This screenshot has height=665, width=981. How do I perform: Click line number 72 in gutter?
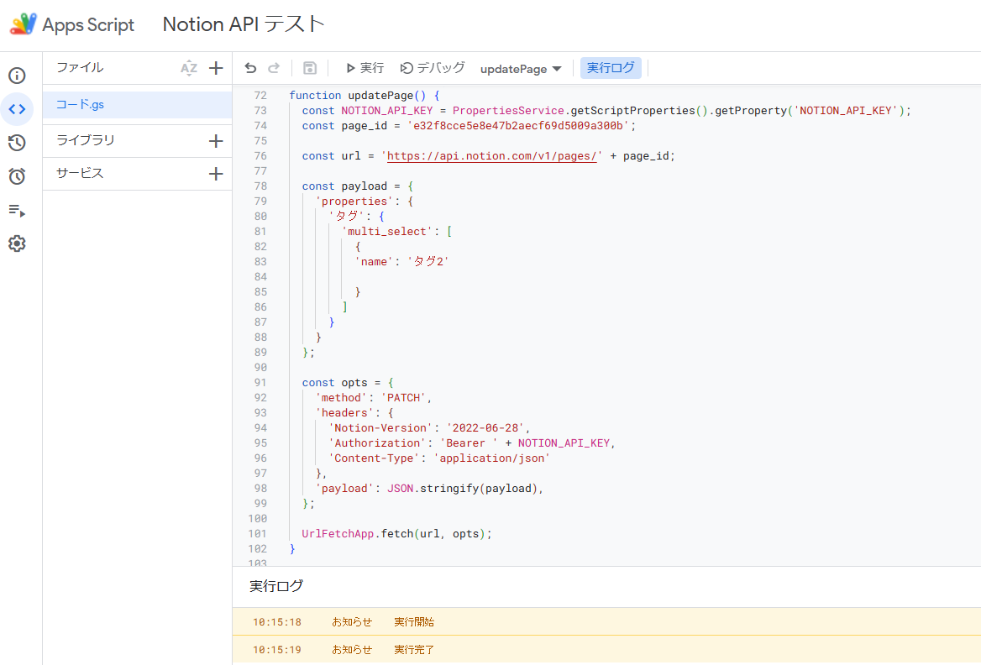click(260, 95)
